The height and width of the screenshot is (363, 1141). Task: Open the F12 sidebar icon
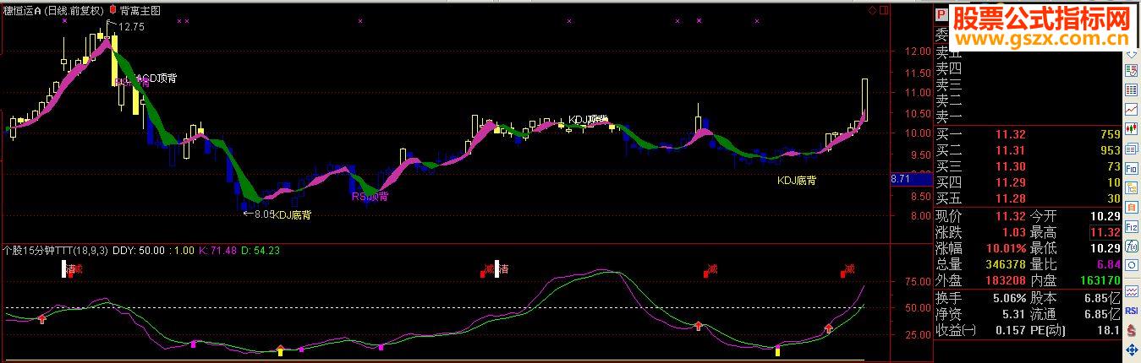[x=1131, y=228]
